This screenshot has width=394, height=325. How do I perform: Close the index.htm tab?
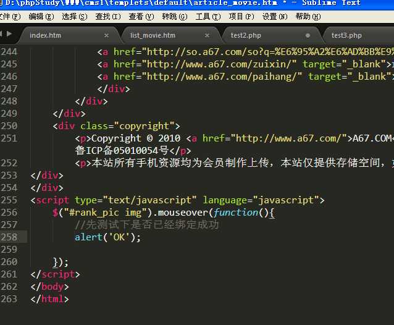(107, 35)
